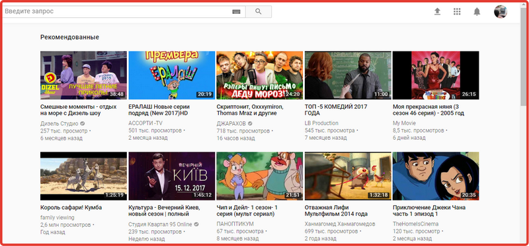
Task: Open video title Культура - Вечерний Киев
Action: (x=164, y=210)
